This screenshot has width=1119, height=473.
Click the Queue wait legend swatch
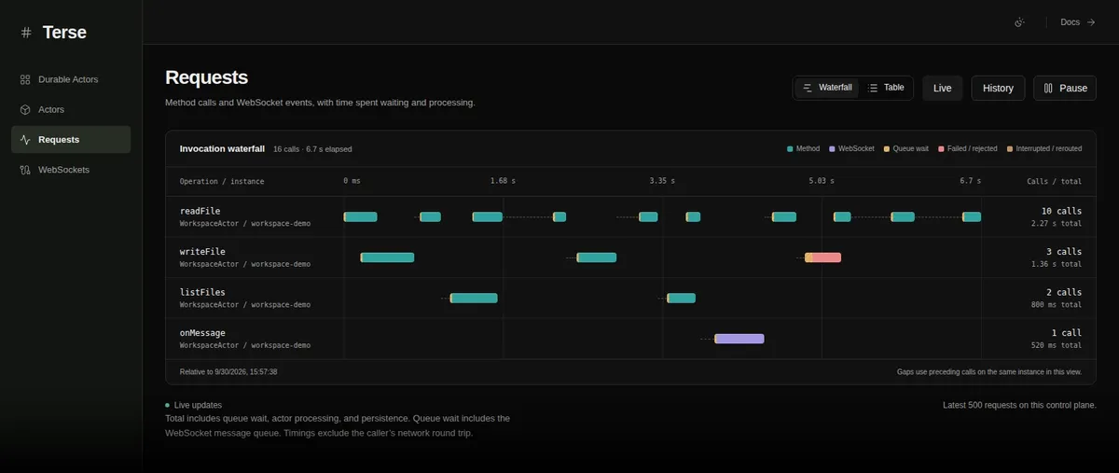[887, 149]
